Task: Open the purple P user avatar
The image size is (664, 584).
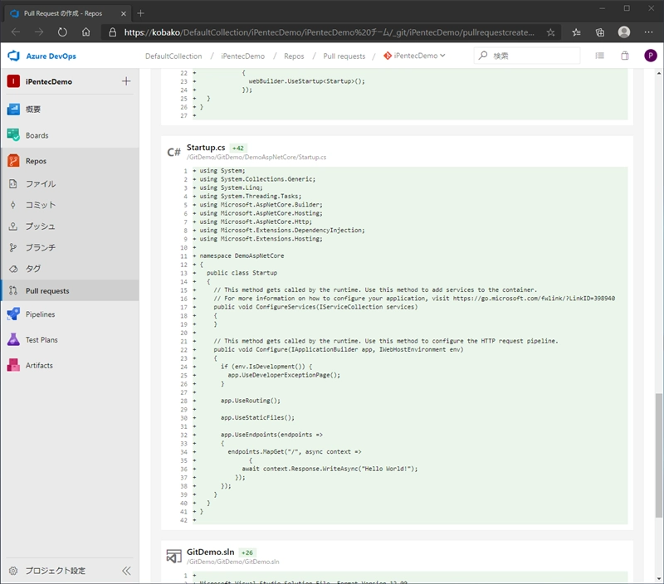Action: (651, 56)
